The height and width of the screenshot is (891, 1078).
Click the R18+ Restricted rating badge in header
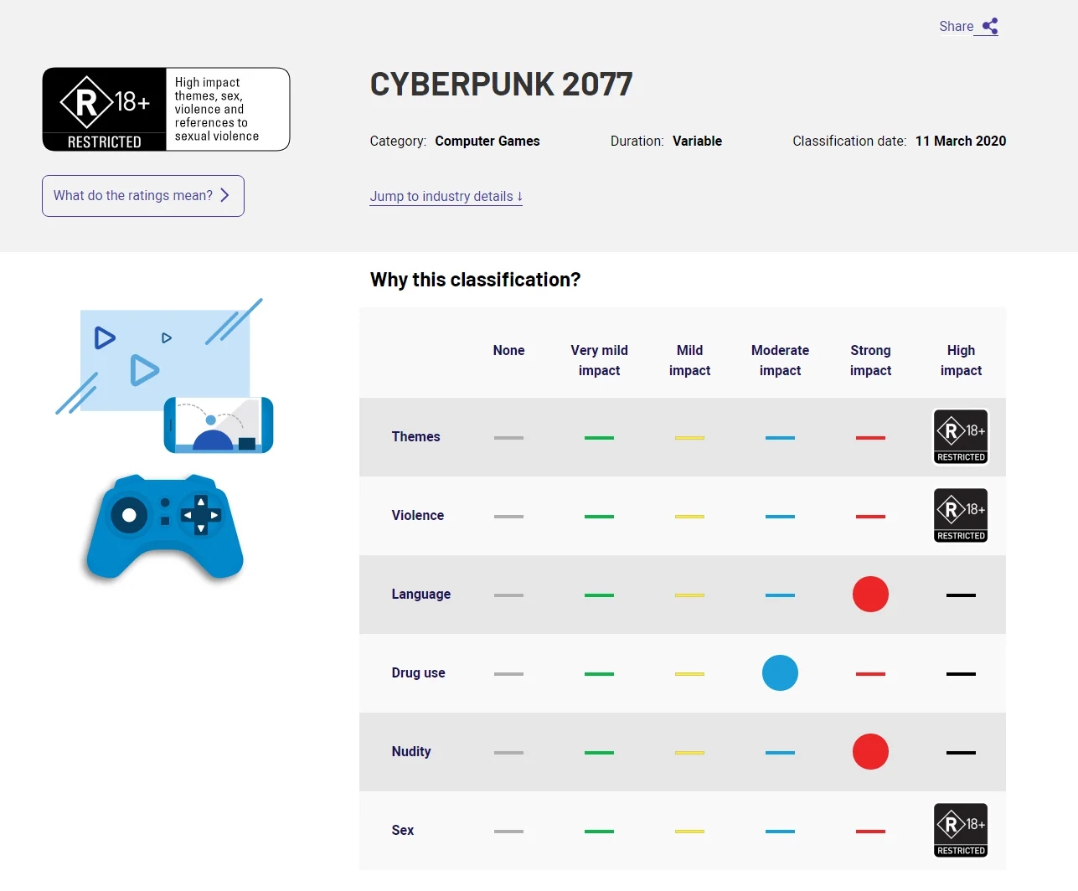click(x=105, y=110)
